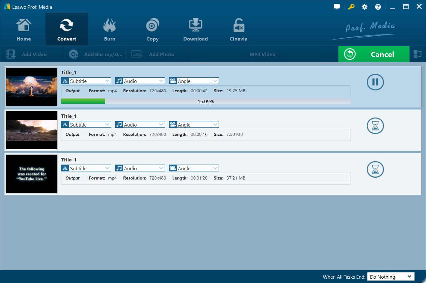Switch to the Download tab
This screenshot has width=426, height=283.
[195, 30]
